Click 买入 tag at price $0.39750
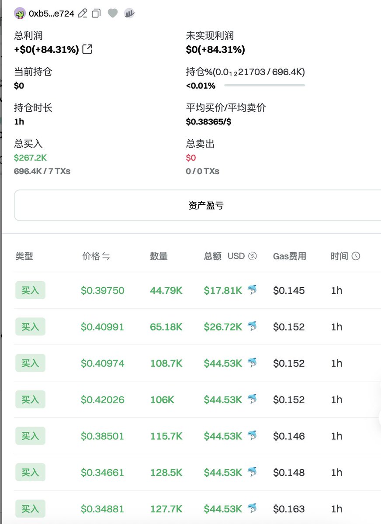Screen dimensions: 381x524 coord(30,290)
